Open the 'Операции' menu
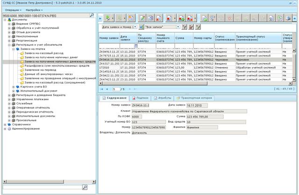This screenshot has width=299, height=195. pyautogui.click(x=13, y=10)
